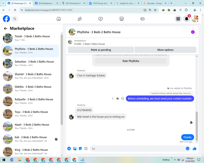Open the tab search dropdown arrow

point(3,3)
